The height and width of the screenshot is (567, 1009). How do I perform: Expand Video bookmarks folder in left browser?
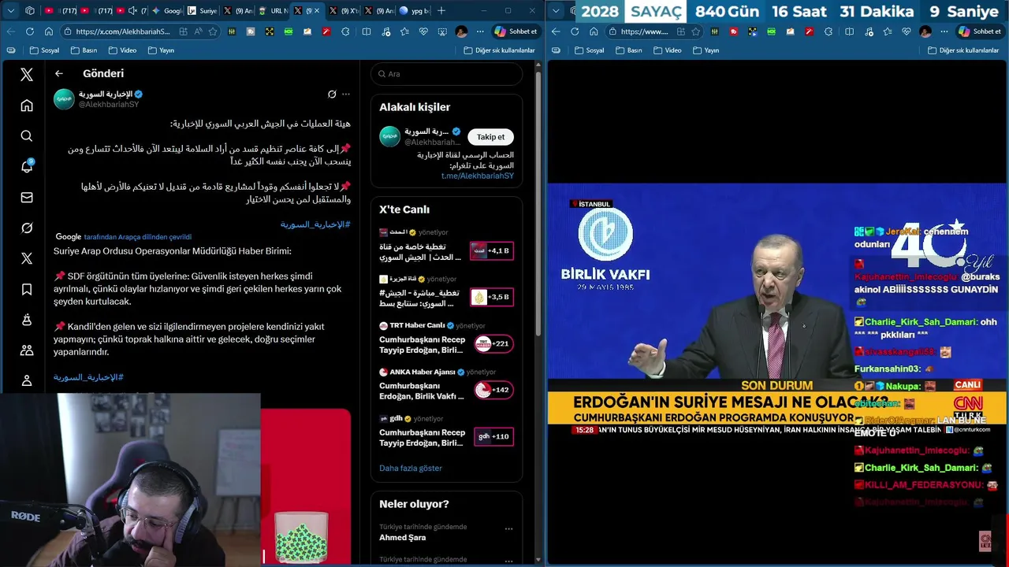click(x=121, y=50)
